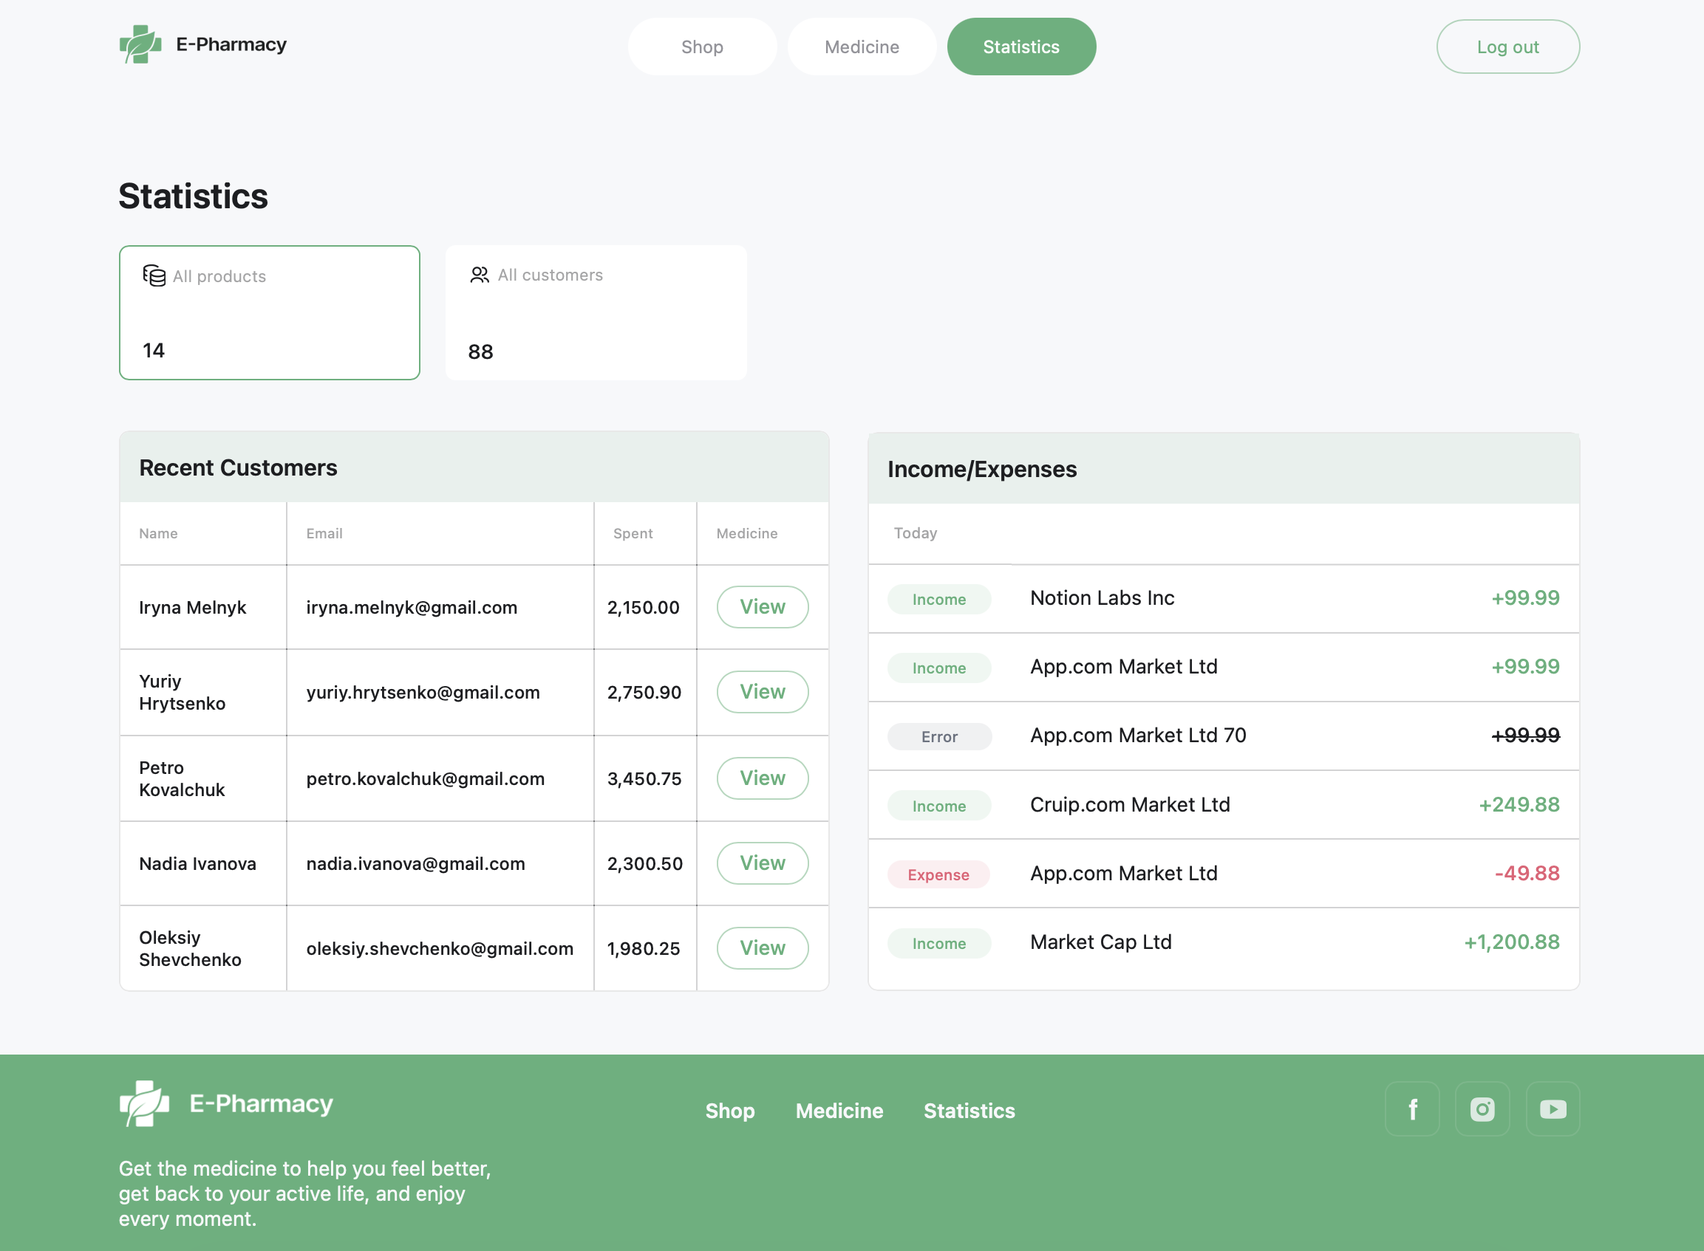Click the Recent Customers heading
This screenshot has width=1704, height=1251.
(238, 468)
